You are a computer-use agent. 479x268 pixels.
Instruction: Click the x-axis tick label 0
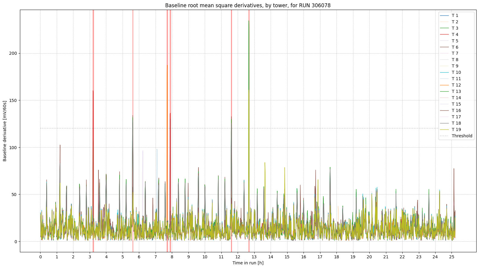[40, 257]
